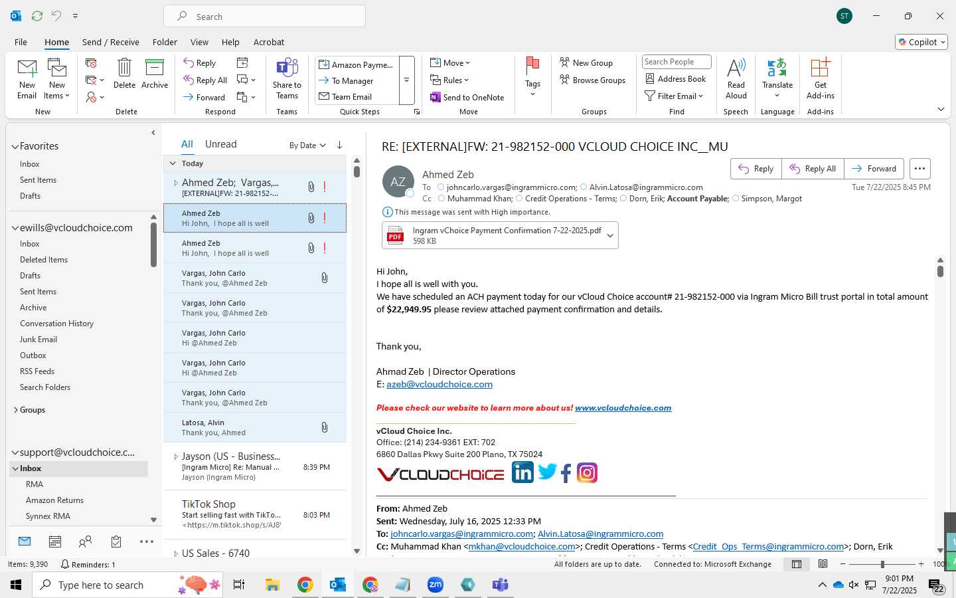Click Browse Groups
Viewport: 956px width, 598px height.
(593, 80)
